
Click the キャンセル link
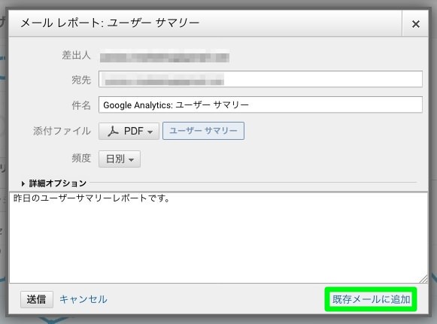(83, 299)
